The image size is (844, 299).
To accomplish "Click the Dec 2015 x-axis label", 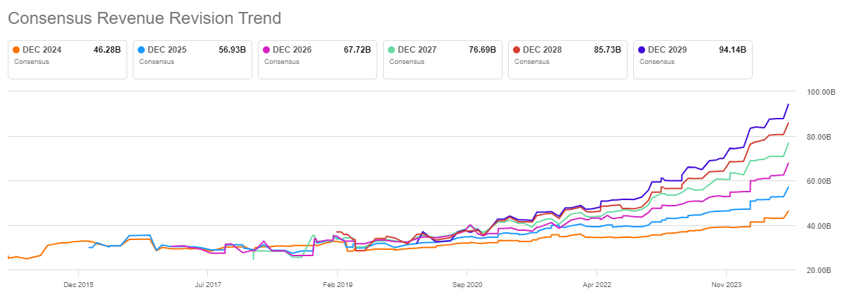I will point(78,285).
